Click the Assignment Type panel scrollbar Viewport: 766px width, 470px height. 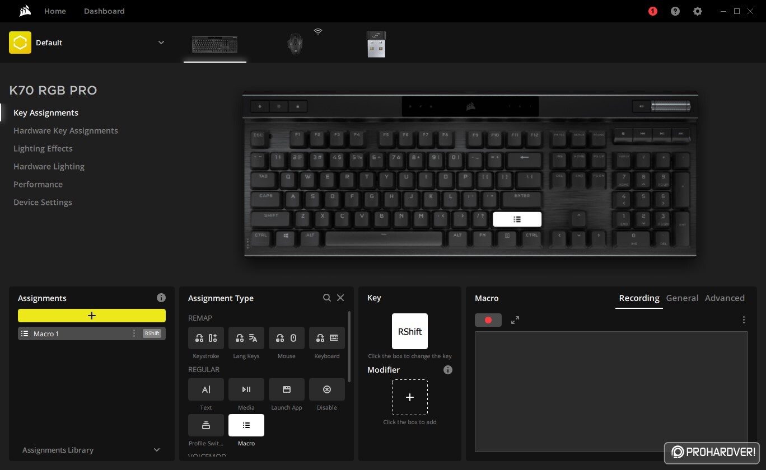(349, 347)
